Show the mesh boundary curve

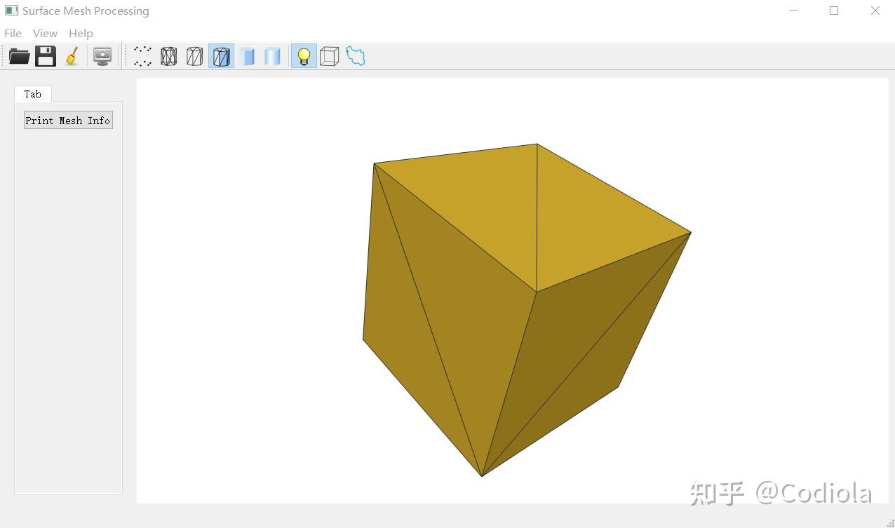355,56
